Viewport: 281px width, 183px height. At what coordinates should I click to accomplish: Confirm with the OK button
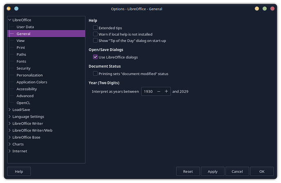click(262, 171)
